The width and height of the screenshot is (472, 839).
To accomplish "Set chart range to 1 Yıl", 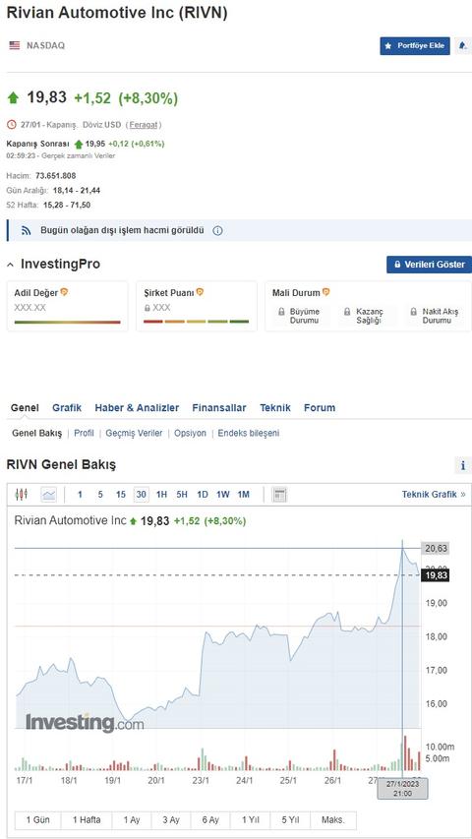I will (x=250, y=819).
